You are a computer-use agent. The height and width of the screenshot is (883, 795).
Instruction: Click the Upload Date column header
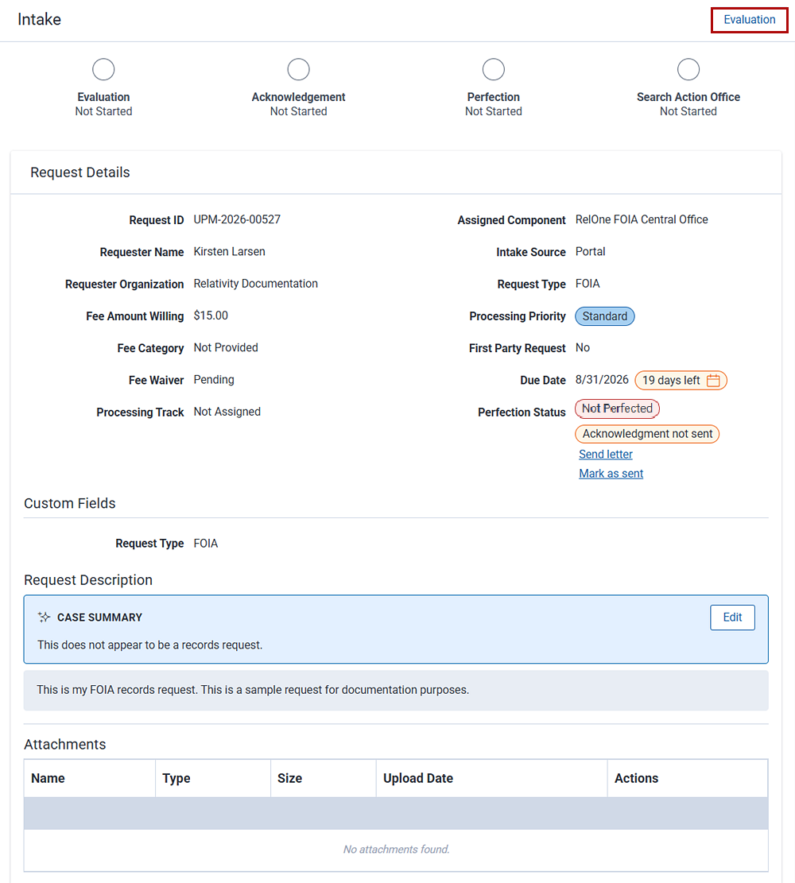pyautogui.click(x=492, y=778)
